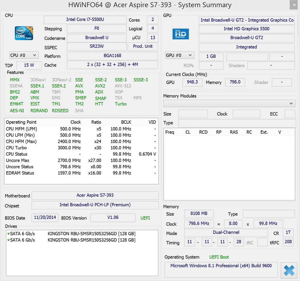The width and height of the screenshot is (300, 281).
Task: Click the Intel HD Graphics logo
Action: tap(180, 34)
